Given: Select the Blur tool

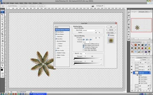Looking at the screenshot, I should (2, 43).
